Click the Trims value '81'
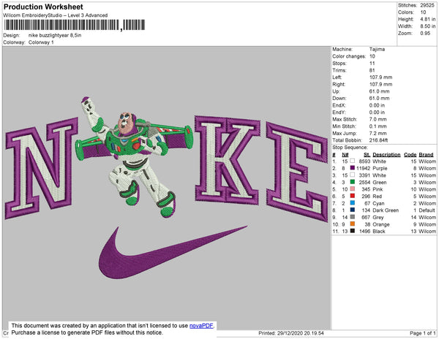 coord(372,70)
